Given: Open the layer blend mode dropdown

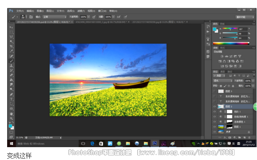Looking at the screenshot, I should [x=223, y=81].
